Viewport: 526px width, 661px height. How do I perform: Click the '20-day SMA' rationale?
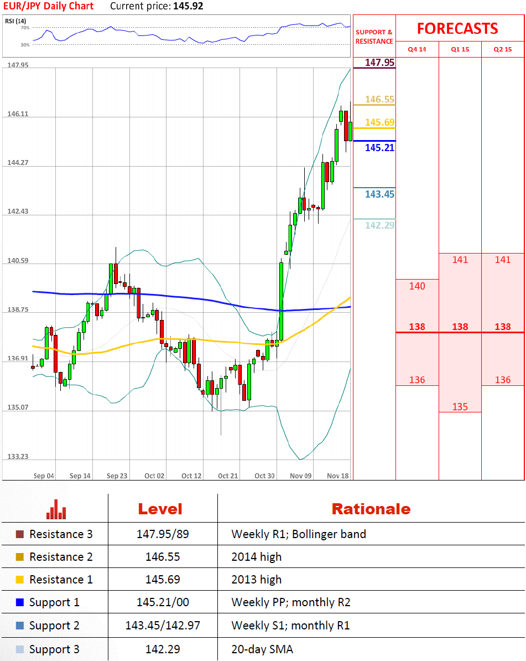(x=262, y=649)
